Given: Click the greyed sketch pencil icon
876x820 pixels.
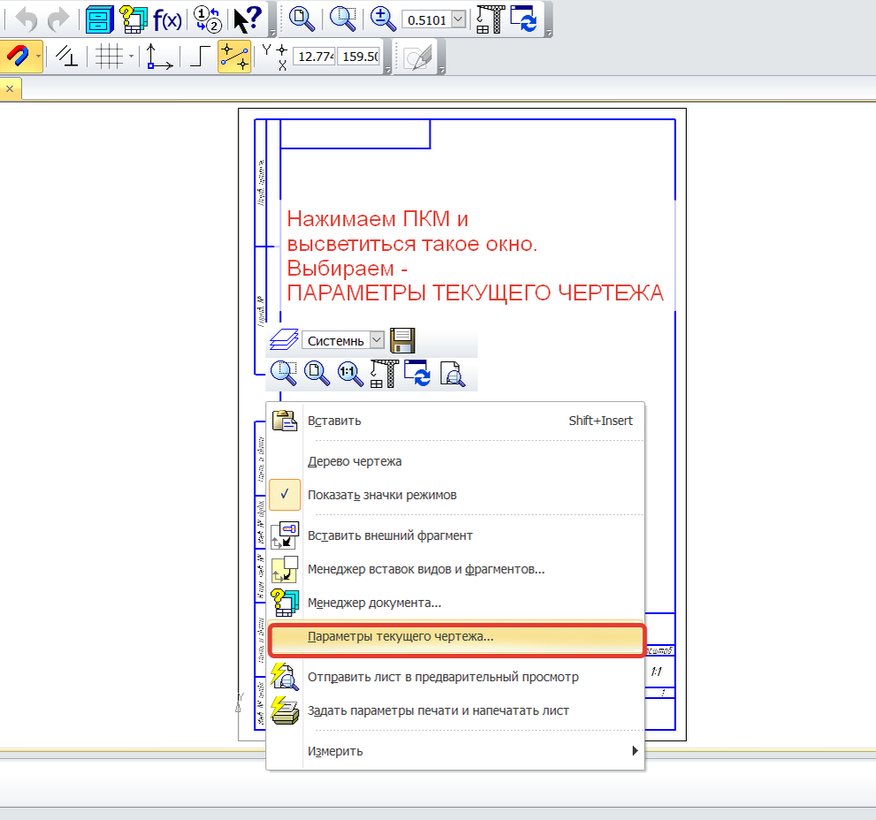Looking at the screenshot, I should (418, 57).
